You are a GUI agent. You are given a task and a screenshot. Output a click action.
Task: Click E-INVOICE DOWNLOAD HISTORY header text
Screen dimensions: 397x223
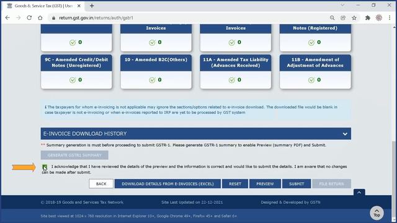pyautogui.click(x=85, y=134)
